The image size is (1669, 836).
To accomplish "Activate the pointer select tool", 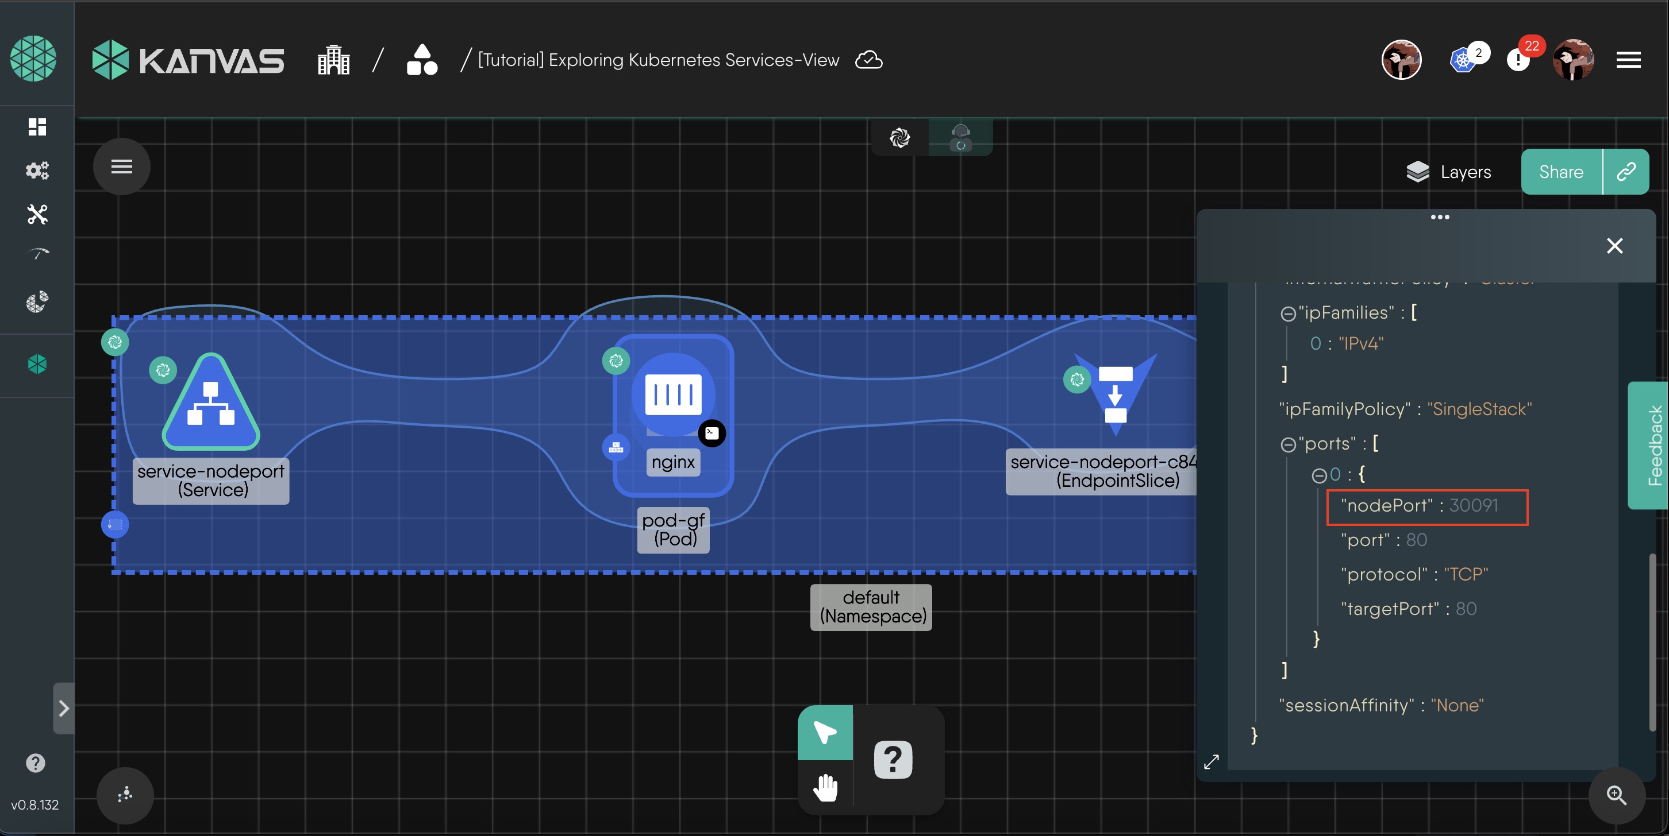I will 825,733.
